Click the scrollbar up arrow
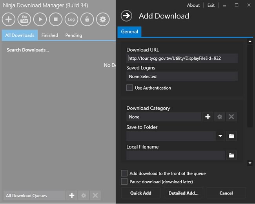 click(x=250, y=41)
